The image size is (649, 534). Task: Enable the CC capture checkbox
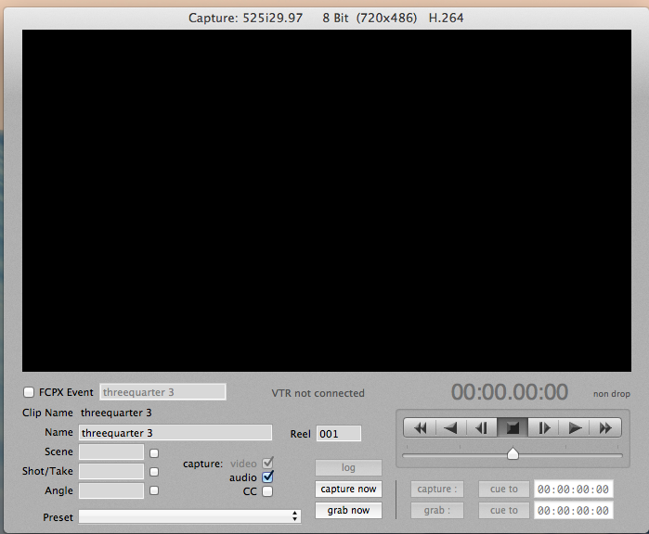(x=267, y=491)
